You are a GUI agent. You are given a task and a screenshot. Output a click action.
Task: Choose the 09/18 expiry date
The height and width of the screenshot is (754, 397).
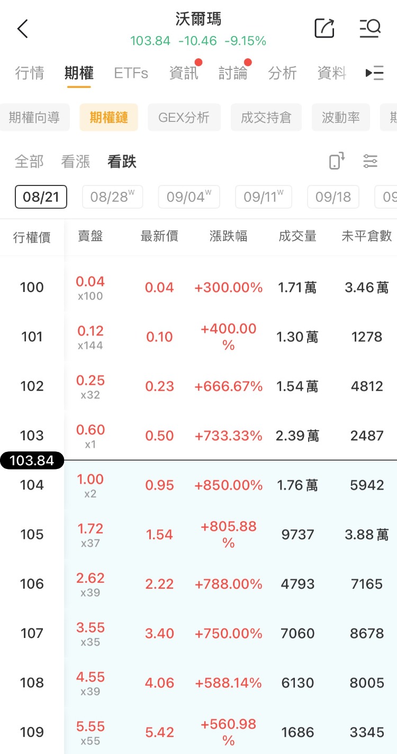(x=333, y=197)
